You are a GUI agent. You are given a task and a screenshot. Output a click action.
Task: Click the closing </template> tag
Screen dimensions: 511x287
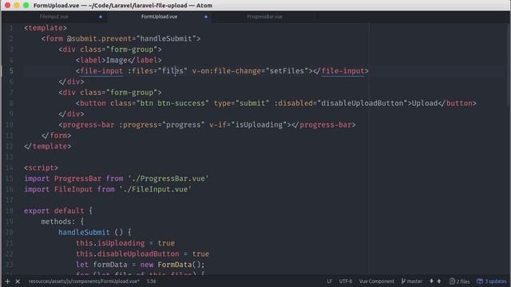[48, 146]
